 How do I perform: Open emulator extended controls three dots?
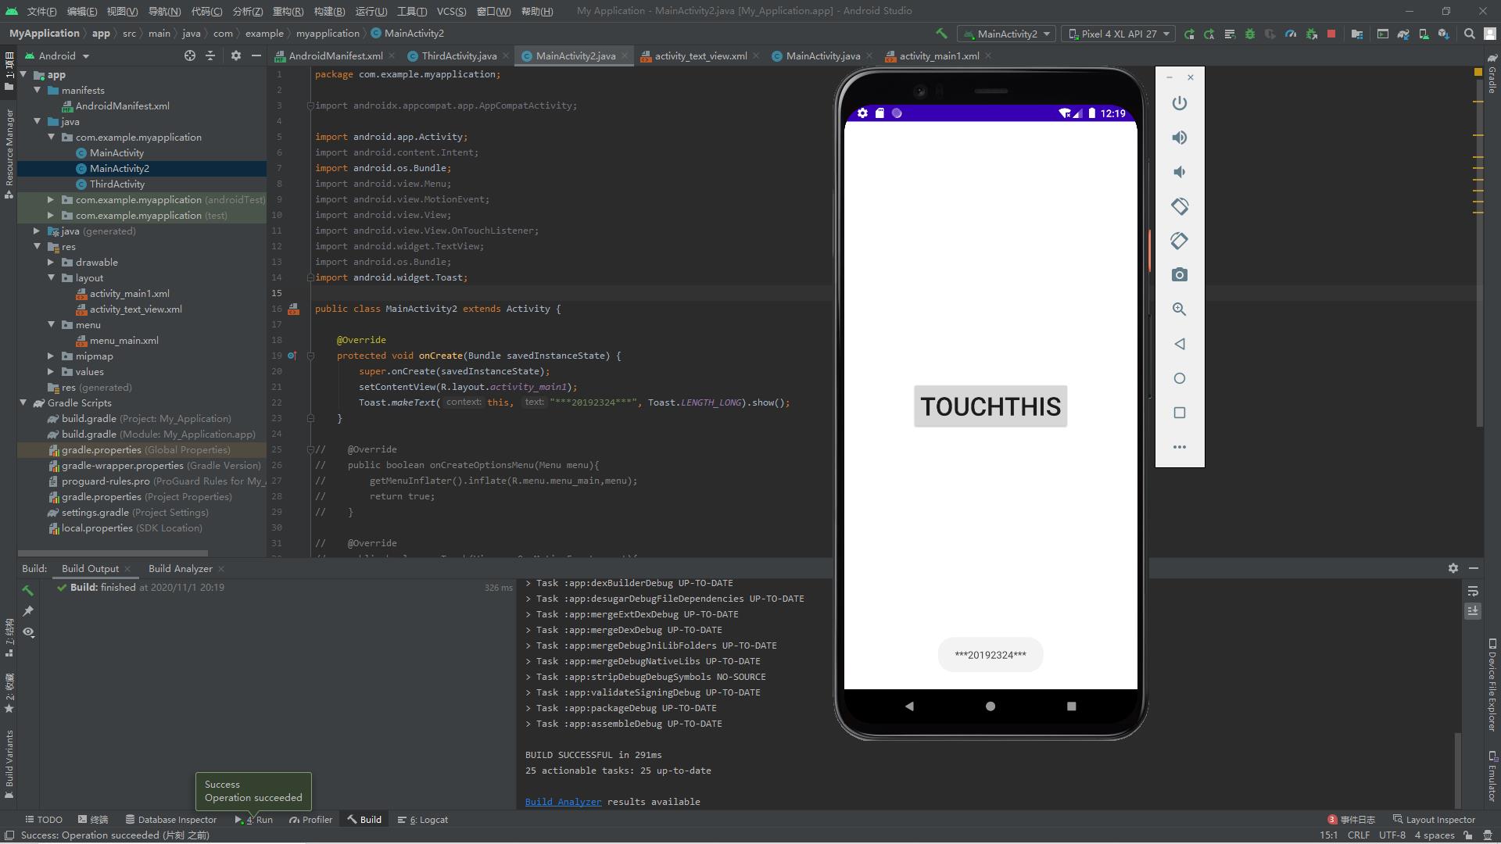pos(1180,447)
